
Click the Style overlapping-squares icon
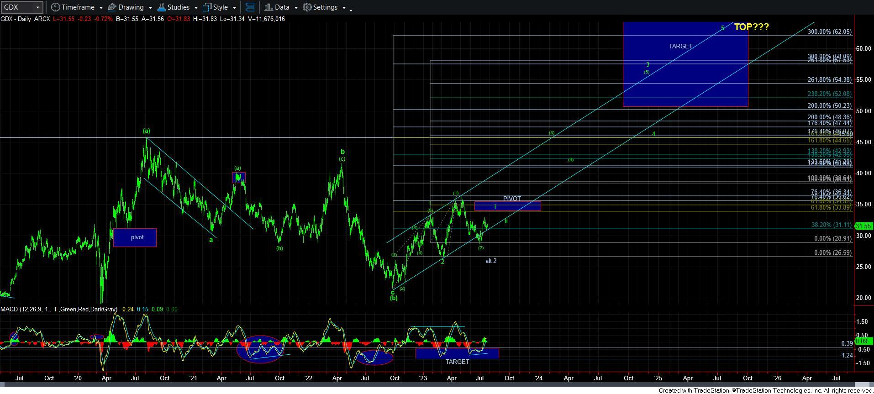click(x=207, y=7)
